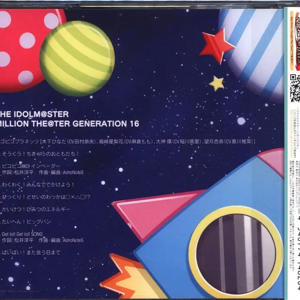
Task: Click the small yellow star graphic
Action: point(217,83)
